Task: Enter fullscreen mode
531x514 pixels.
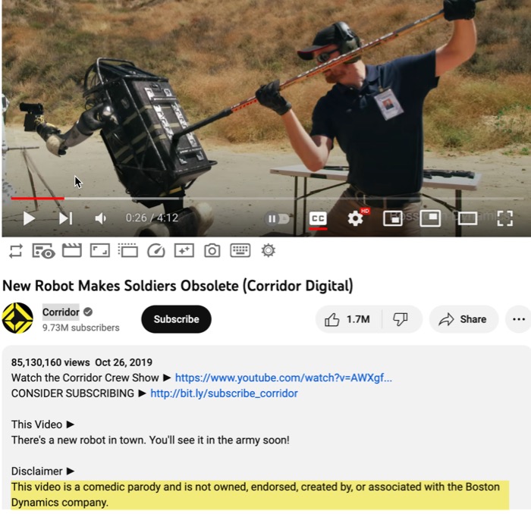Action: (505, 218)
